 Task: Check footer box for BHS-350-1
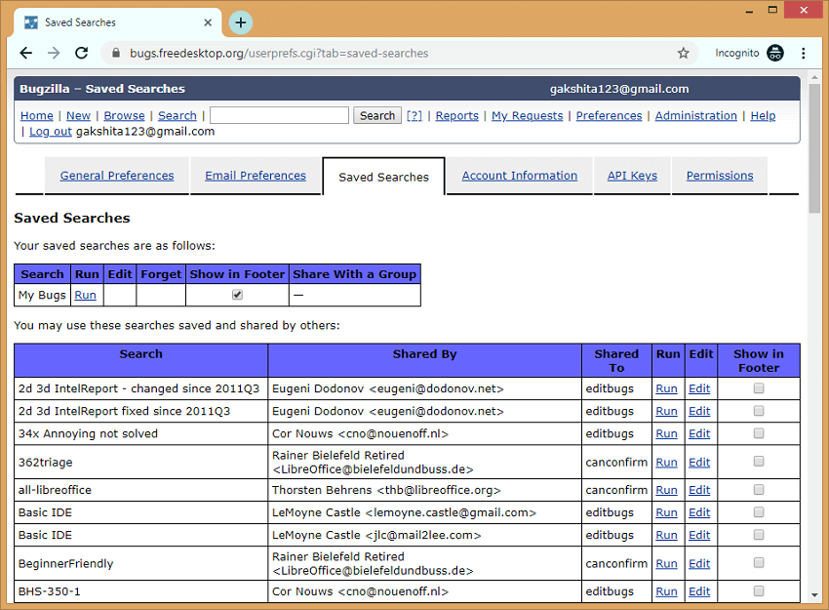coord(759,590)
